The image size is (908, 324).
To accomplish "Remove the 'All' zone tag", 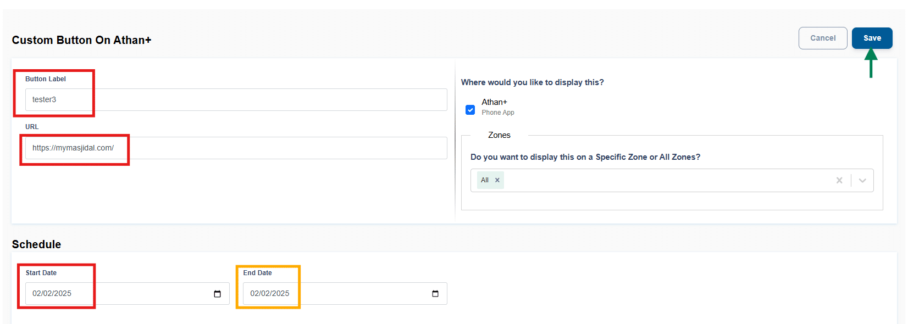I will pyautogui.click(x=497, y=180).
